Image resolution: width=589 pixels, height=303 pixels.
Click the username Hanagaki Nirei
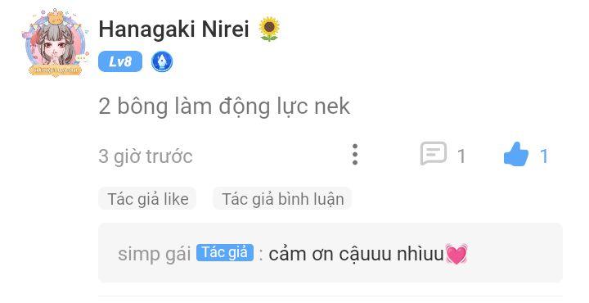(x=173, y=29)
